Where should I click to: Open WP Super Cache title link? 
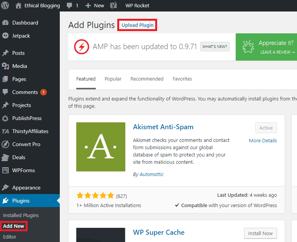coord(159,232)
